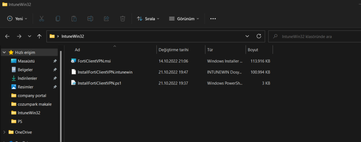Click the pin icon next to İndirilenler
361x142 pixels.
(55, 78)
